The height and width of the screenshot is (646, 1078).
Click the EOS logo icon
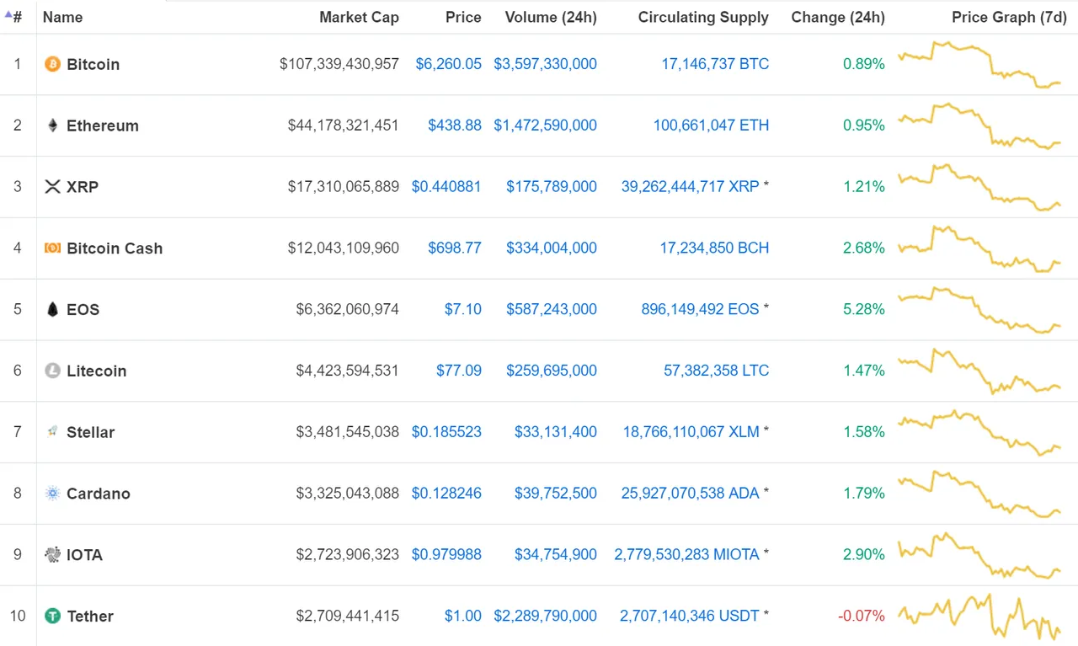(52, 309)
